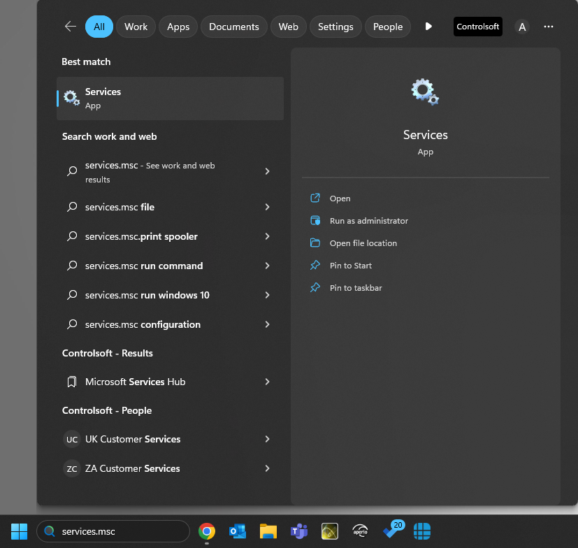Show more filter tabs with play arrow
Image resolution: width=578 pixels, height=548 pixels.
coord(428,27)
